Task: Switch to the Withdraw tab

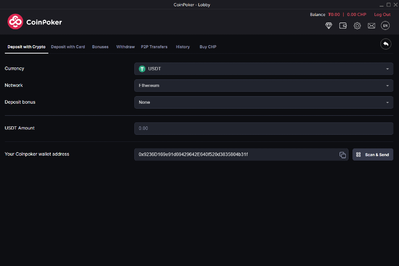Action: click(125, 47)
